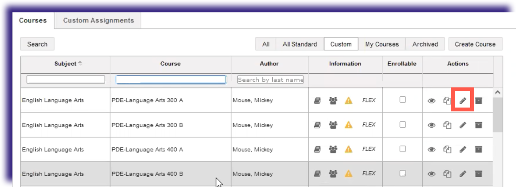Preview PDE-Language Arts 400 A with eye icon
Image resolution: width=516 pixels, height=188 pixels.
click(x=431, y=150)
